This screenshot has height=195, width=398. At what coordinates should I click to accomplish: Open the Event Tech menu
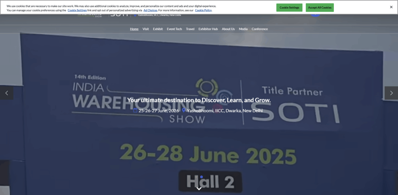tap(174, 29)
